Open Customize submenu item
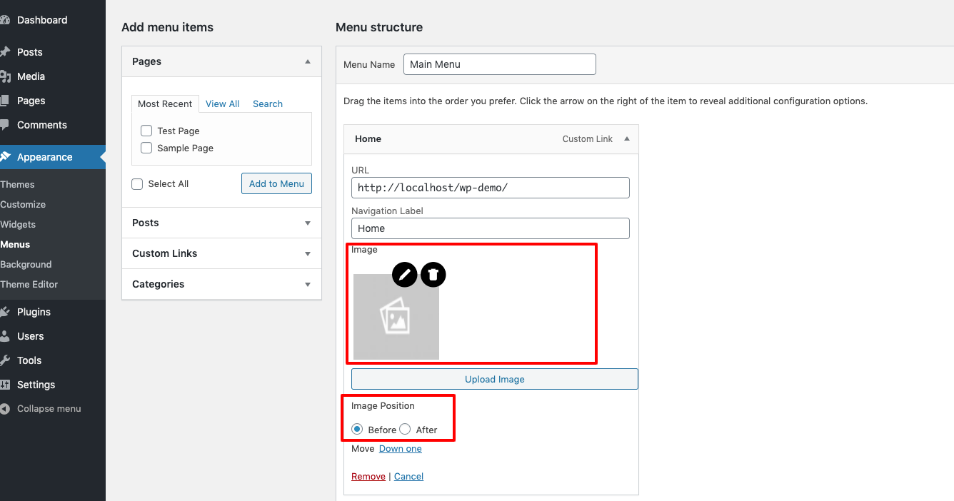 pos(23,204)
